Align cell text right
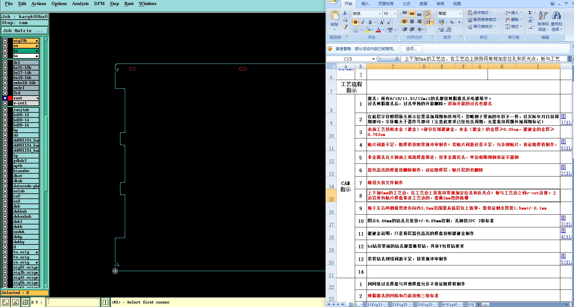Viewport: 574px width, 307px height. pos(419,22)
